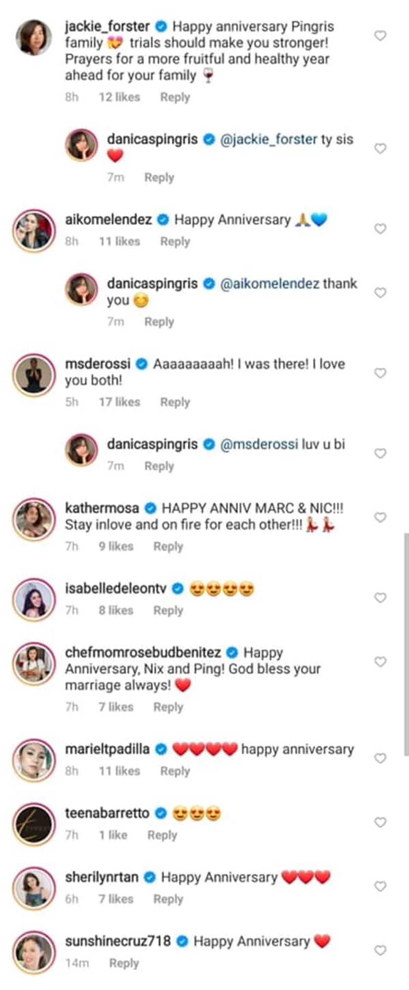Reply to msderossi's comment
The height and width of the screenshot is (990, 409).
pyautogui.click(x=175, y=402)
